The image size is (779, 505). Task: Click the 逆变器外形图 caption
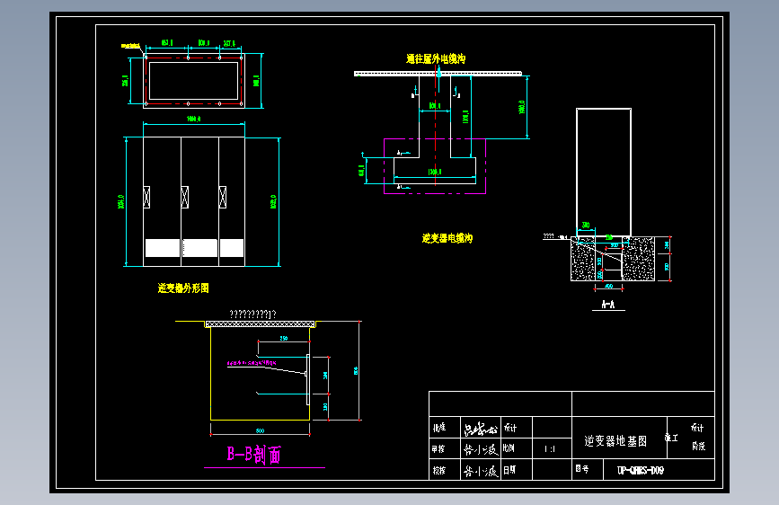click(183, 288)
